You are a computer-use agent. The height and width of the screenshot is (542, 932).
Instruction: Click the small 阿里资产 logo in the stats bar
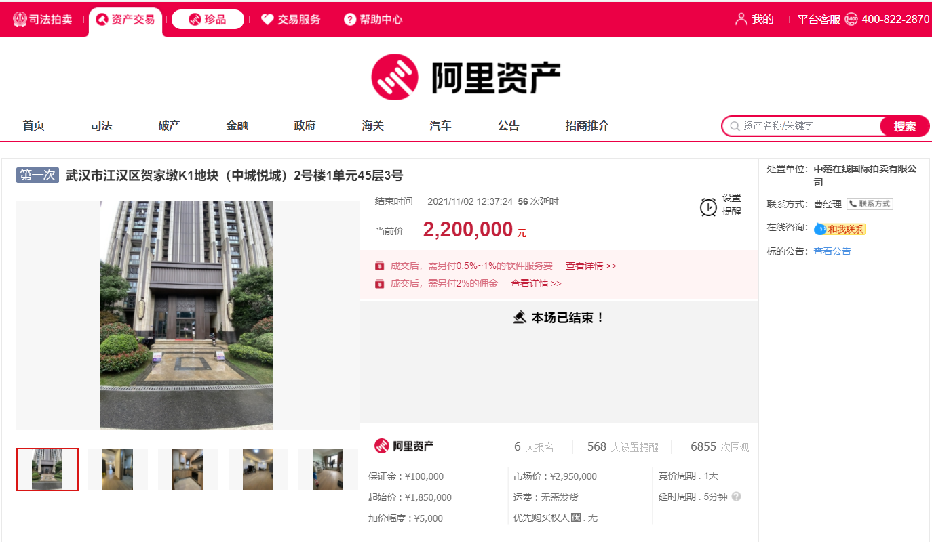coord(404,446)
